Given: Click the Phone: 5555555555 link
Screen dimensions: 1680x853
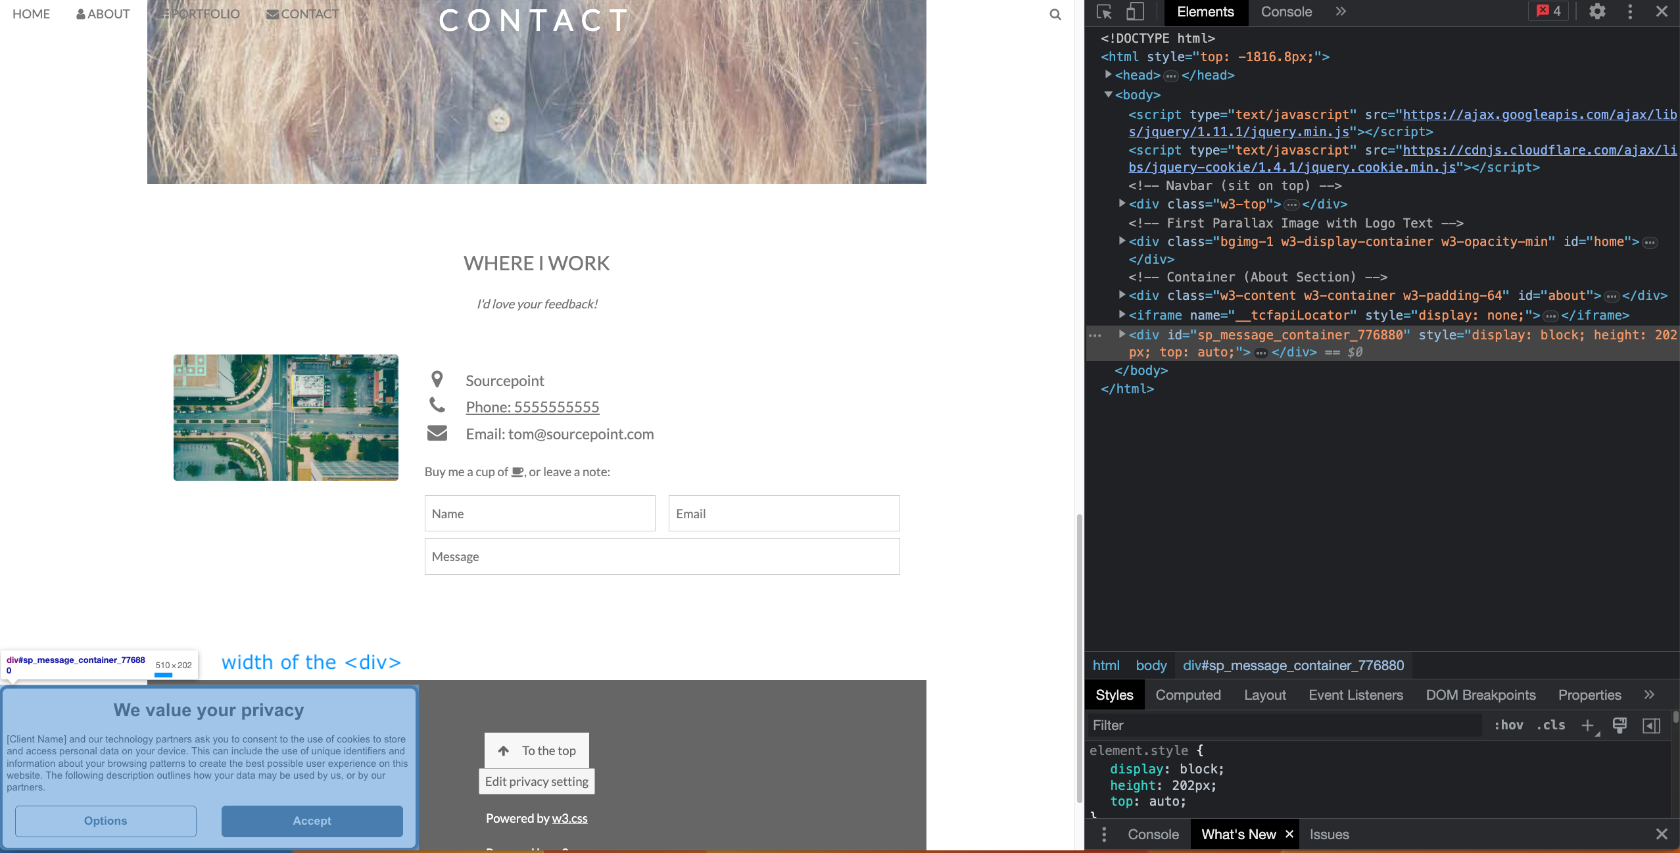Looking at the screenshot, I should coord(533,407).
